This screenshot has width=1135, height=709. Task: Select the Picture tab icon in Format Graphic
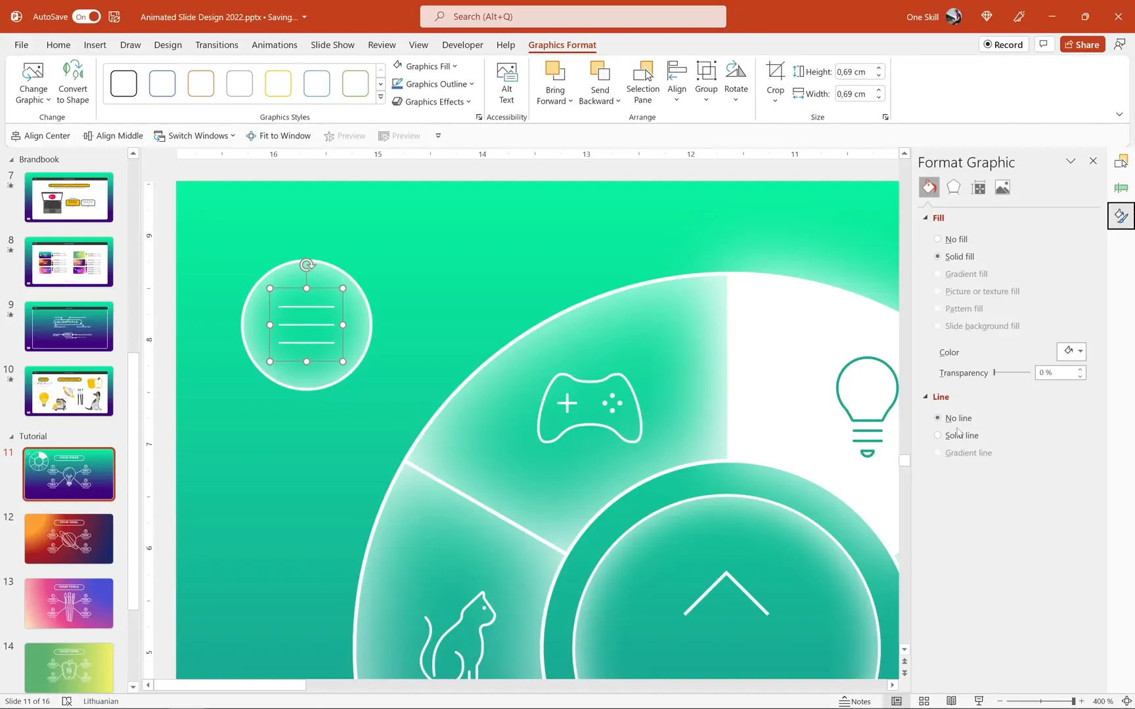pos(1002,188)
